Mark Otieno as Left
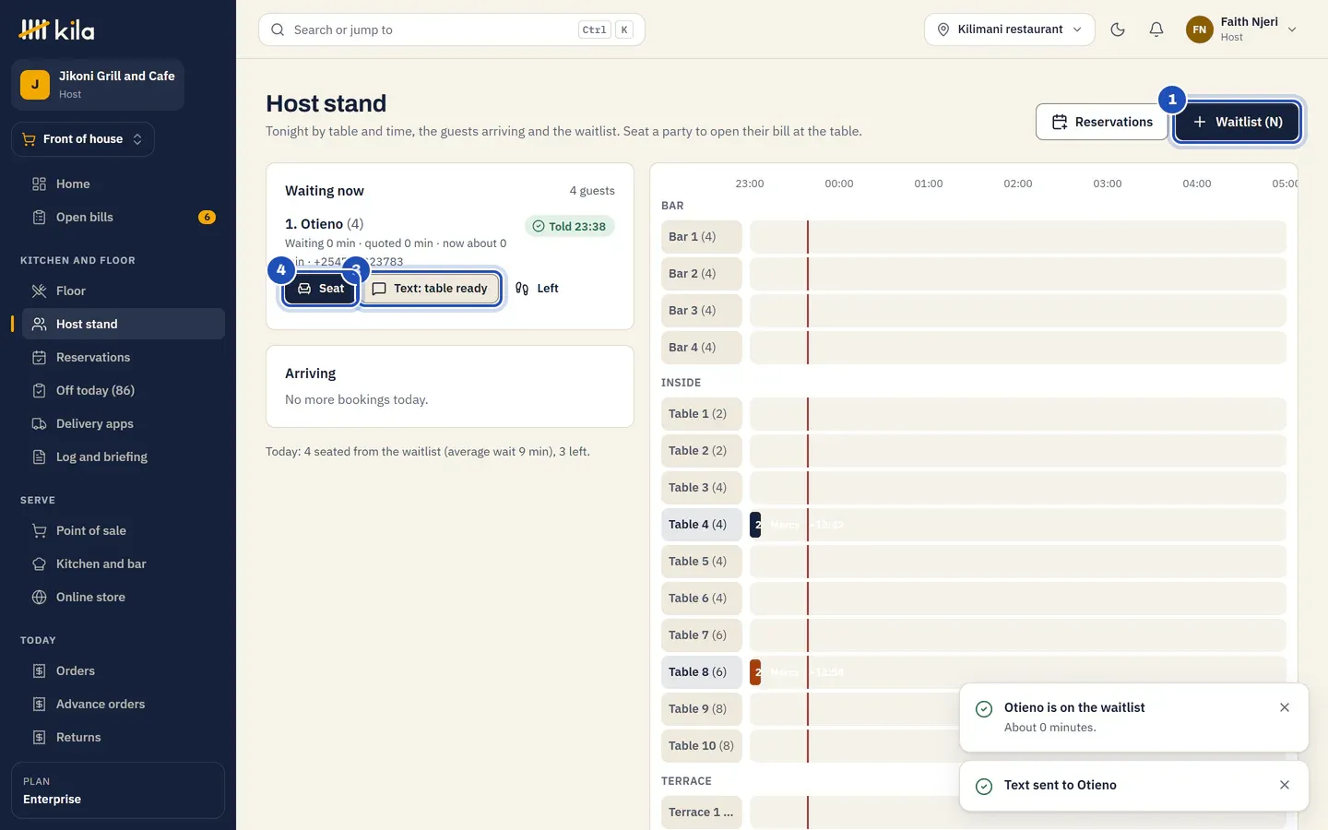Screen dimensions: 1328x830 [537, 289]
